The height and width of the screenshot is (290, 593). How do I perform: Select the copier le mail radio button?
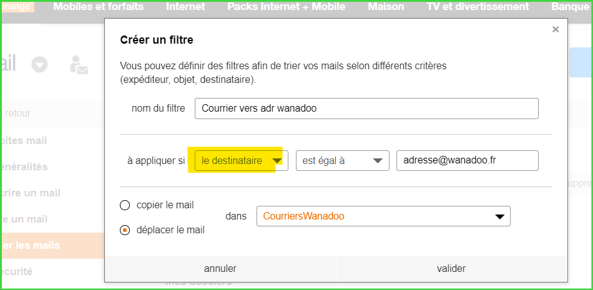(125, 205)
